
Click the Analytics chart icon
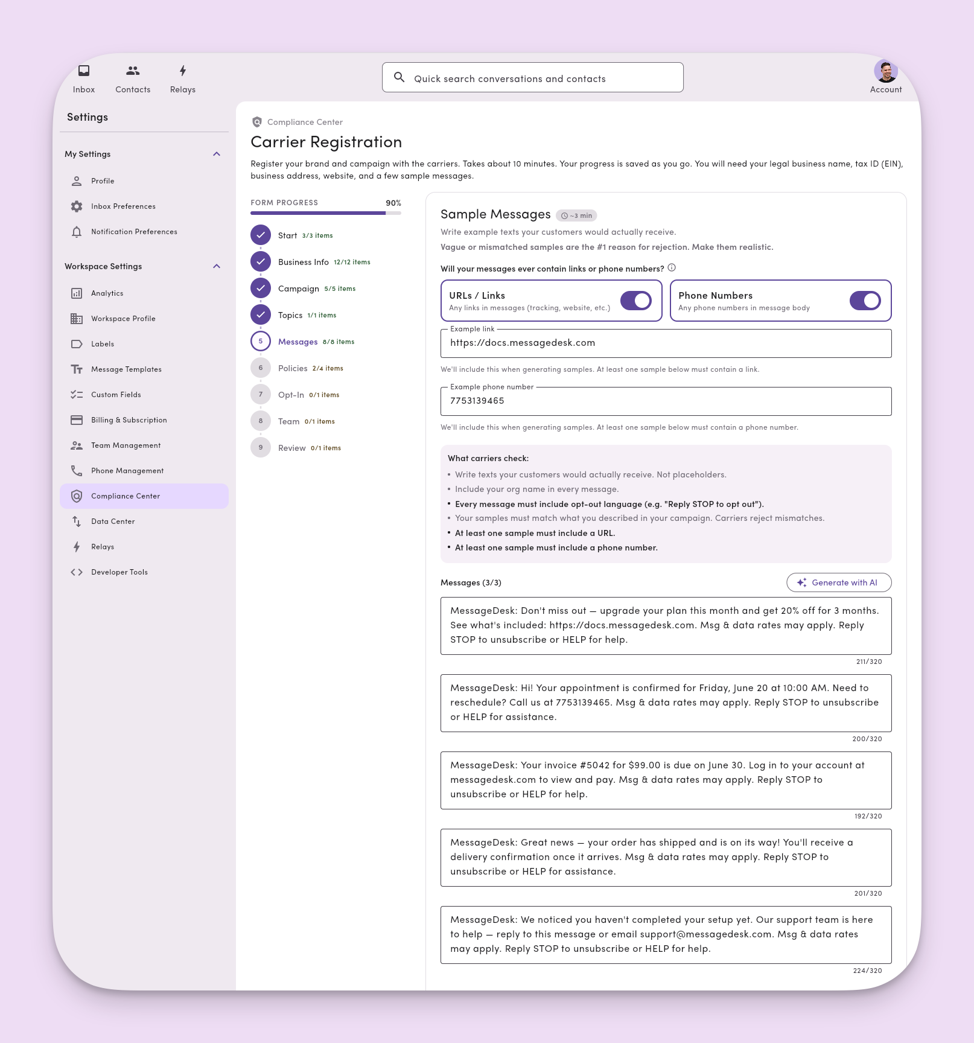point(77,293)
